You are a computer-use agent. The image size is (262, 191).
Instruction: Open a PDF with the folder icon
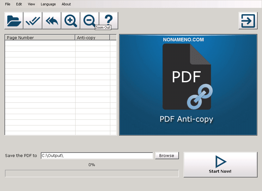click(x=14, y=21)
